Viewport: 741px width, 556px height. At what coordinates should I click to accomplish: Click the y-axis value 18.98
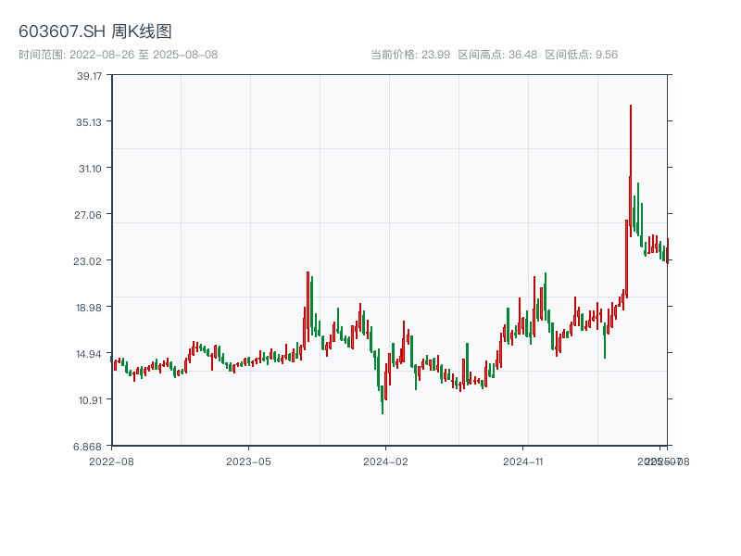[89, 308]
